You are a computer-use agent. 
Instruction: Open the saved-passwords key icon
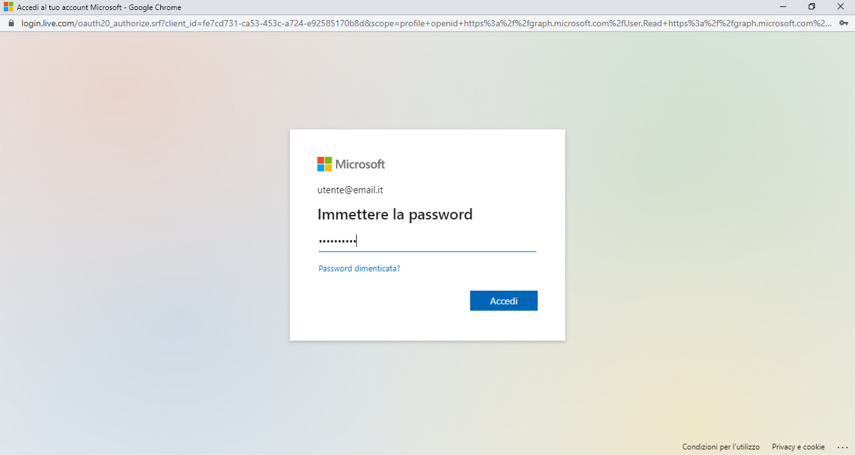(x=843, y=23)
